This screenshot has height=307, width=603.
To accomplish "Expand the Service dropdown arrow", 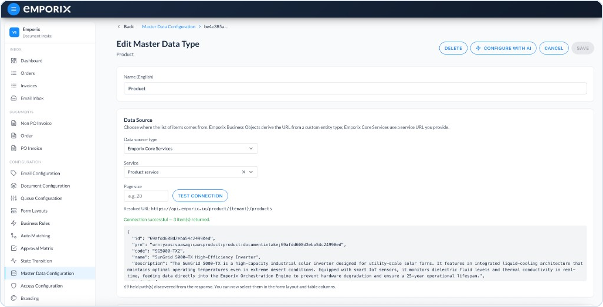I will point(251,172).
